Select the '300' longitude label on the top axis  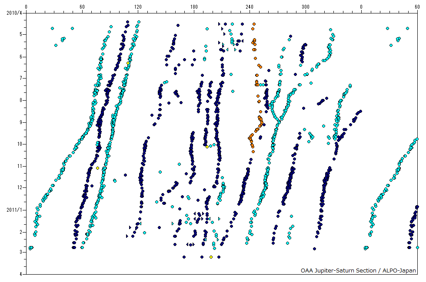(305, 7)
